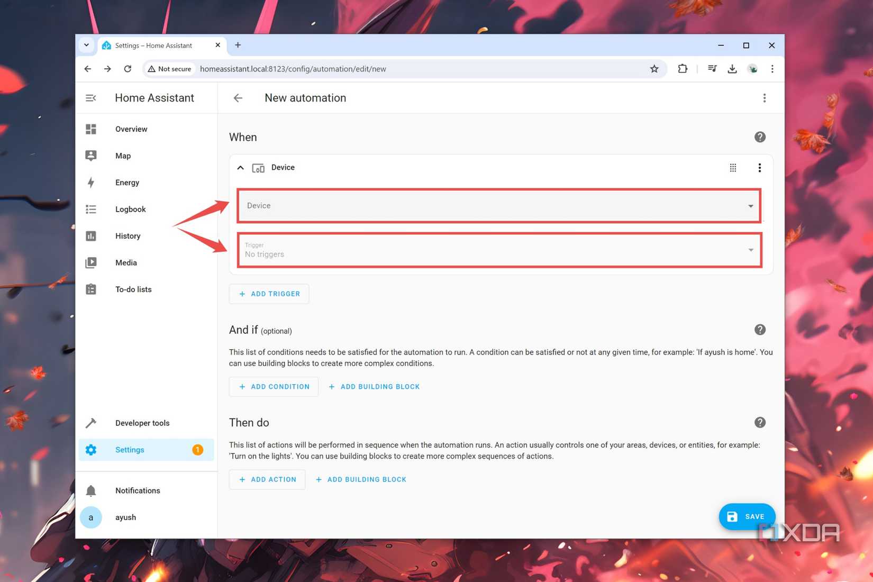873x582 pixels.
Task: Open the tab search dropdown arrow
Action: coord(86,46)
